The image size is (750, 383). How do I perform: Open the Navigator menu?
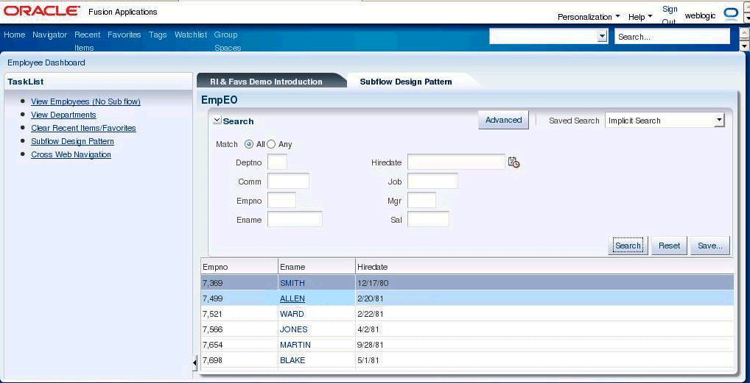[50, 35]
